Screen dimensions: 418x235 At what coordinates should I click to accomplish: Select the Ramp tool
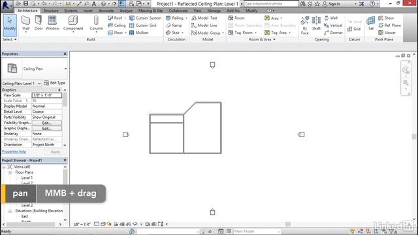pyautogui.click(x=174, y=25)
